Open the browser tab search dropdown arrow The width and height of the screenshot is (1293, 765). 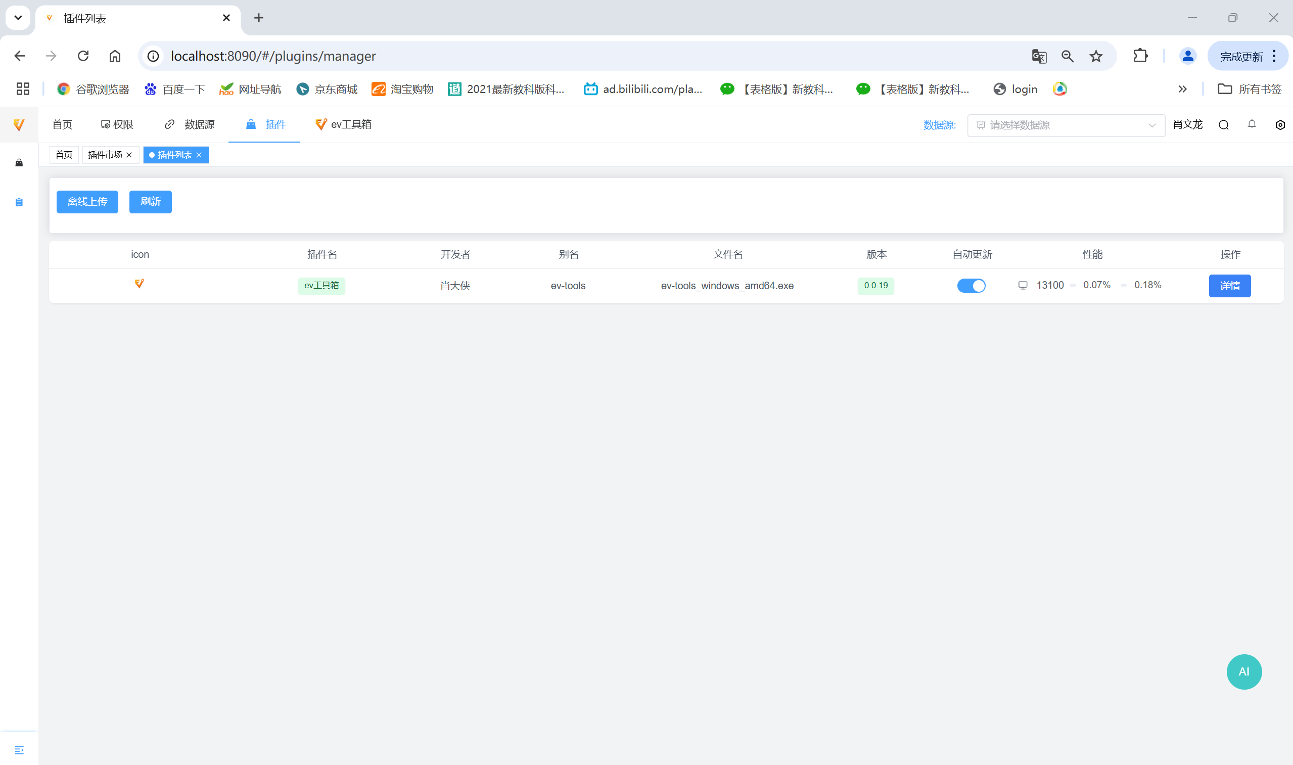pyautogui.click(x=18, y=18)
